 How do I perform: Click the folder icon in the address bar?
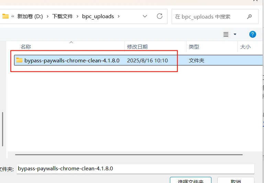5,16
